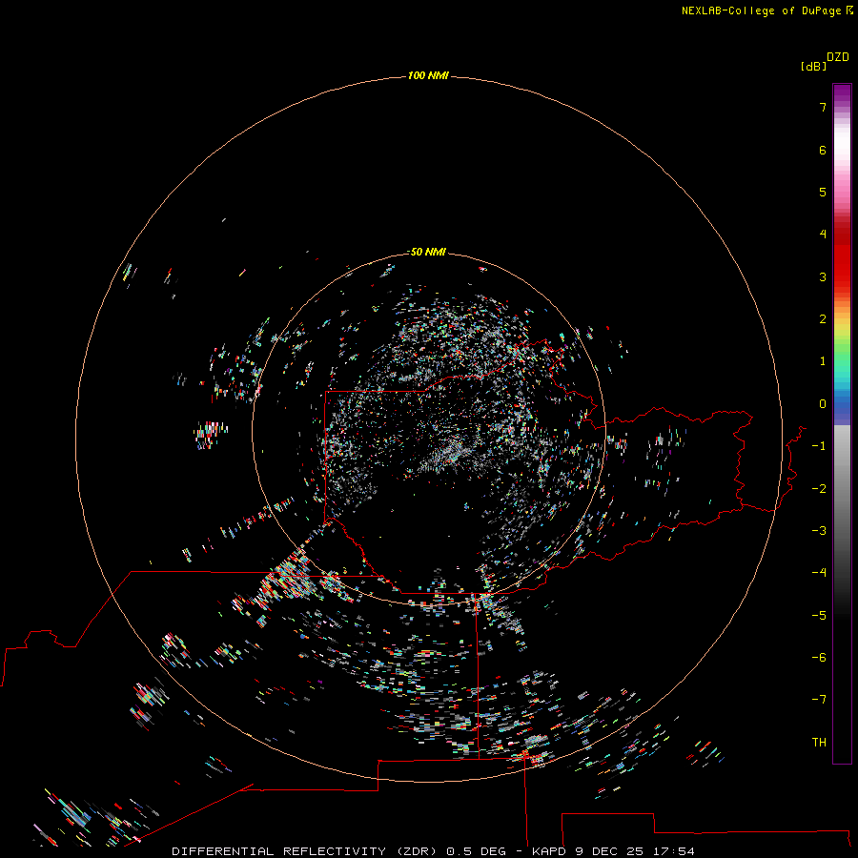Click the DZD legend title

(838, 57)
